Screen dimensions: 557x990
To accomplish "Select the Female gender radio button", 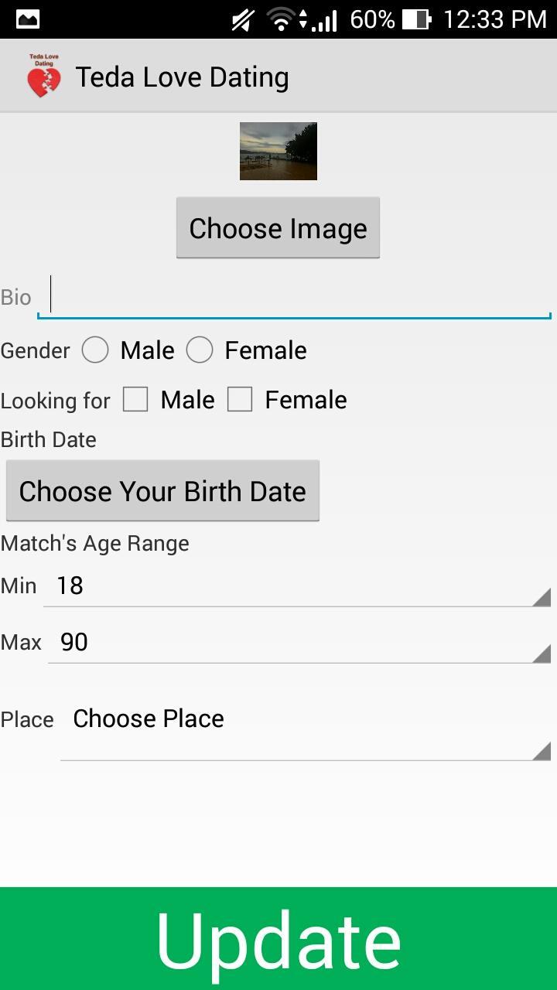I will pos(200,350).
